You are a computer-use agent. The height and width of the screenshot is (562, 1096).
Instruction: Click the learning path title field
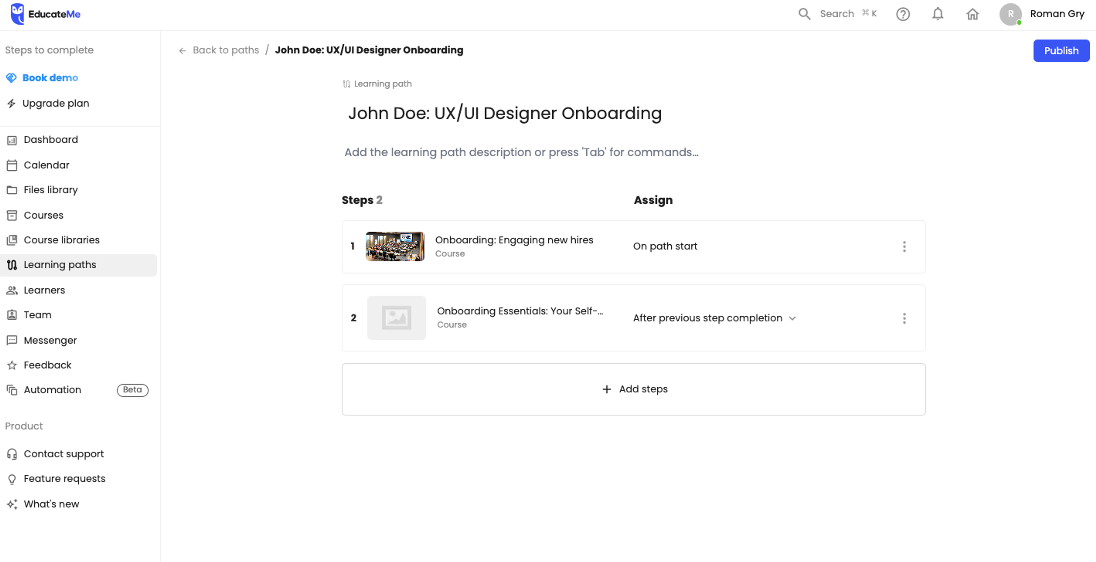pos(505,113)
